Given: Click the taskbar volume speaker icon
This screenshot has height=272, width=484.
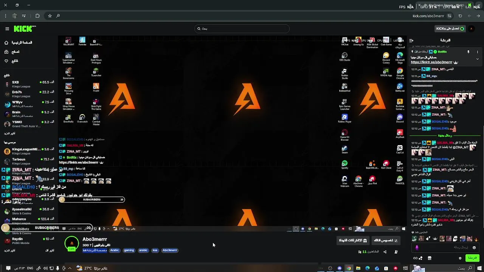Looking at the screenshot, I should (45, 268).
